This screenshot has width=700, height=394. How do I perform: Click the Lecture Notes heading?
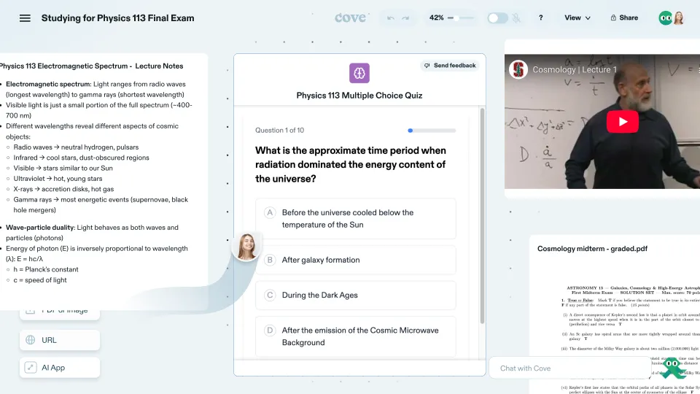tap(92, 66)
